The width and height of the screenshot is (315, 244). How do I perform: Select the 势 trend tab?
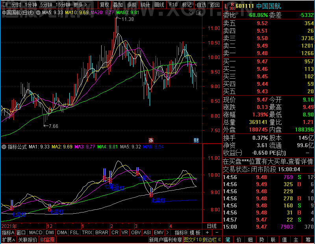(261, 240)
